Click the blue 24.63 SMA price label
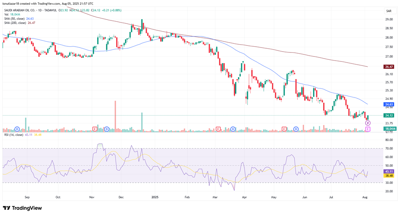The image size is (400, 217). [x=389, y=104]
